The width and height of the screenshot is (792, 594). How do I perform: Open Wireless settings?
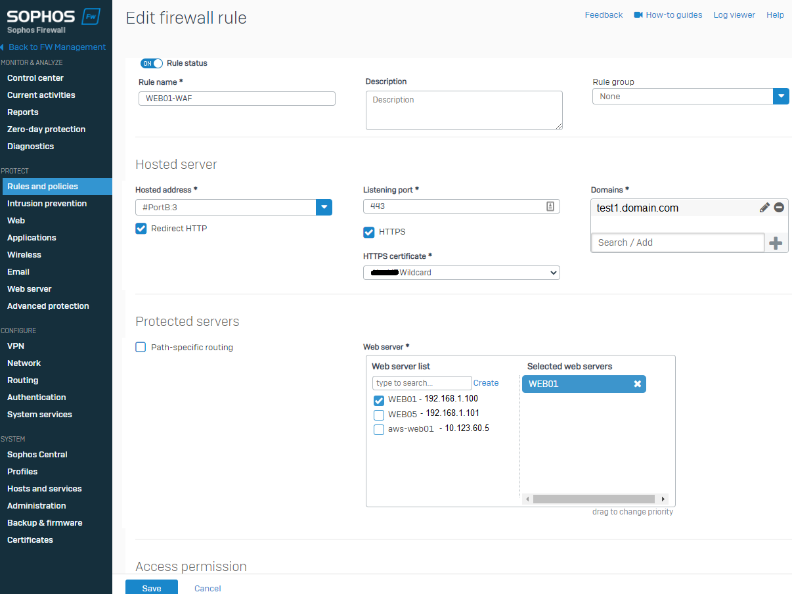(24, 255)
